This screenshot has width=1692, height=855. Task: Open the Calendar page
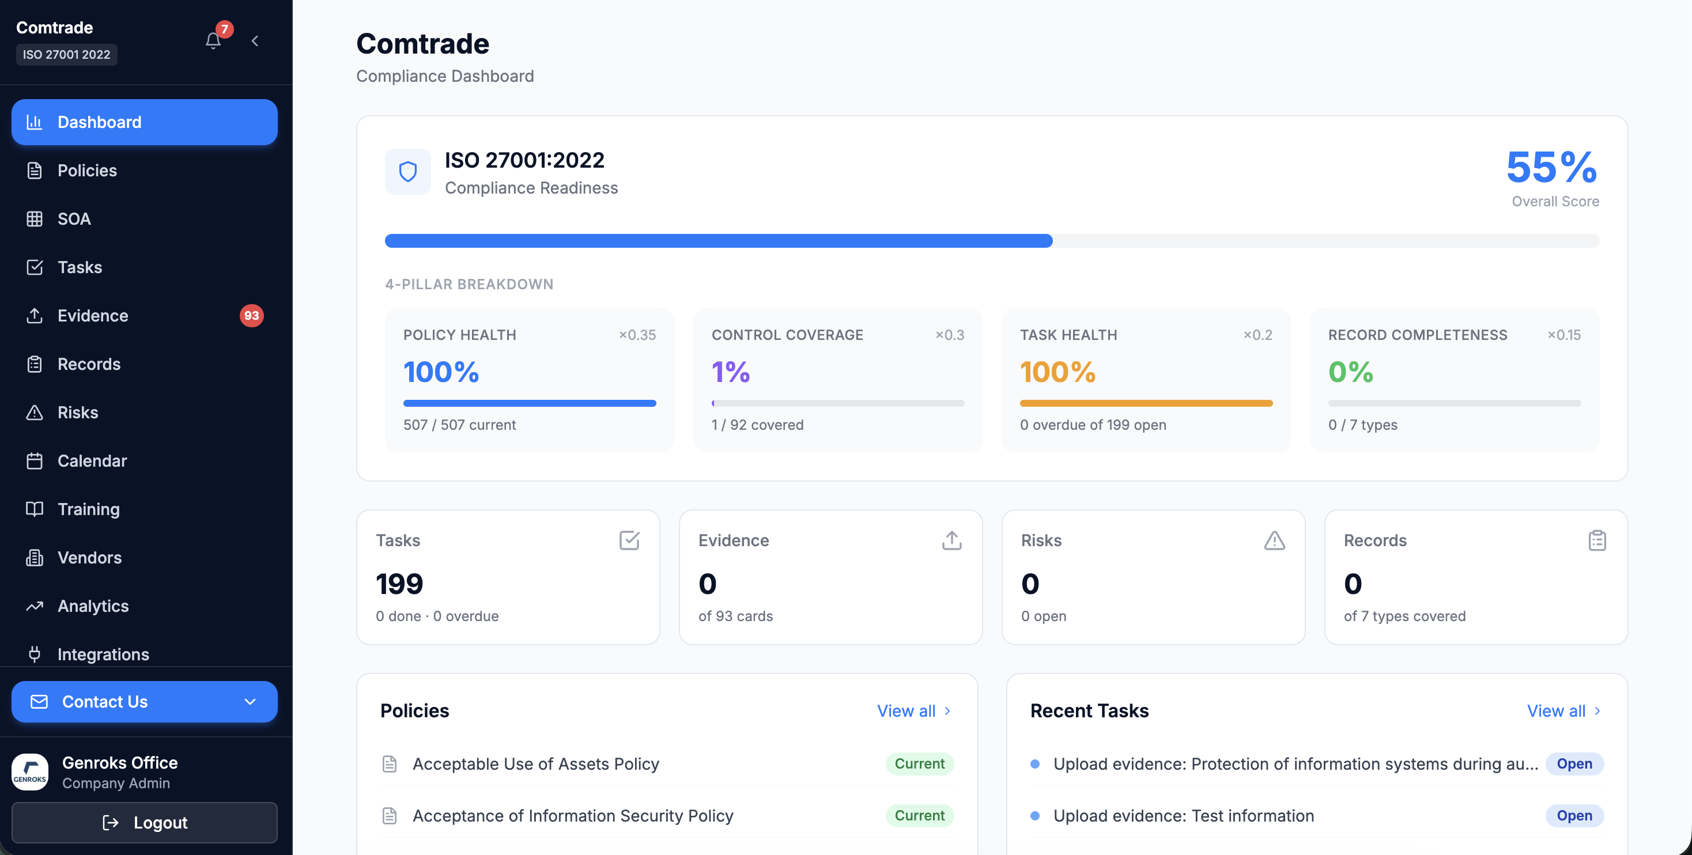click(145, 461)
